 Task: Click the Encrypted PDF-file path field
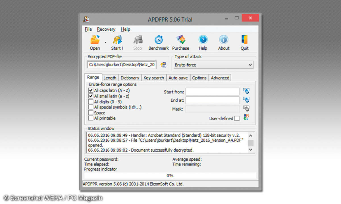coord(122,65)
